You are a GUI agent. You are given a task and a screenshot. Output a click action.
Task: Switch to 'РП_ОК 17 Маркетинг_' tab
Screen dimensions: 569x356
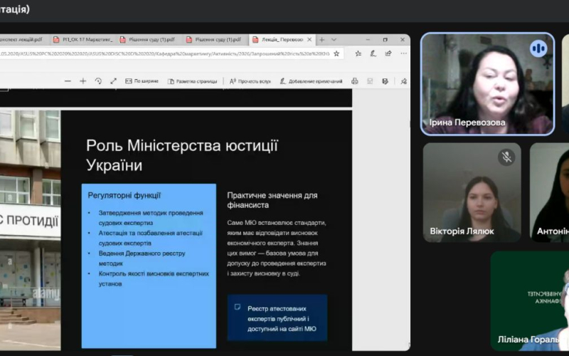(83, 40)
